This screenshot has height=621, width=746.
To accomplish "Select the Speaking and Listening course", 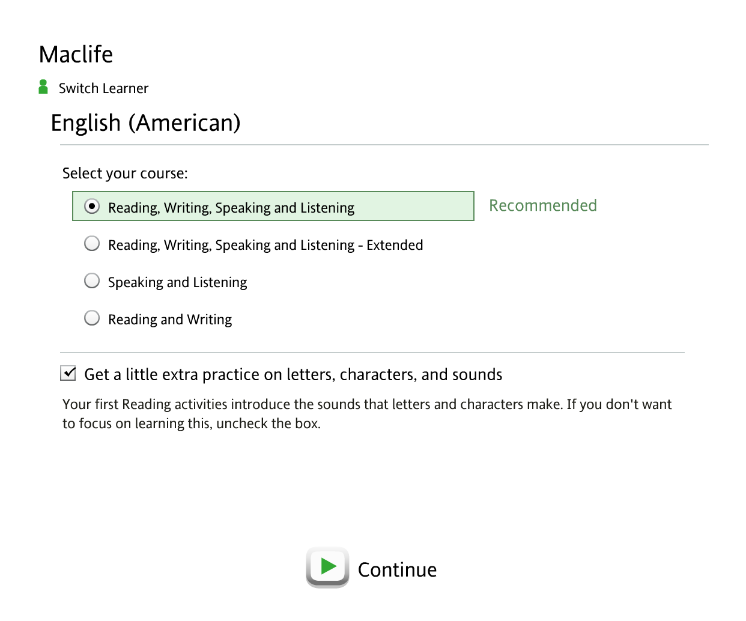I will click(92, 280).
